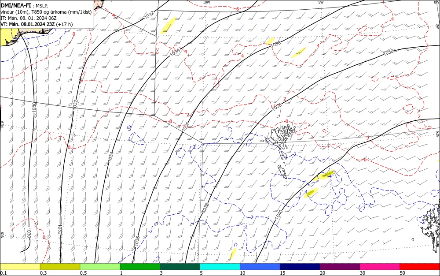Screen dimensions: 440x276
Task: Select the green 1–3 legend swatch
Action: [x=140, y=267]
